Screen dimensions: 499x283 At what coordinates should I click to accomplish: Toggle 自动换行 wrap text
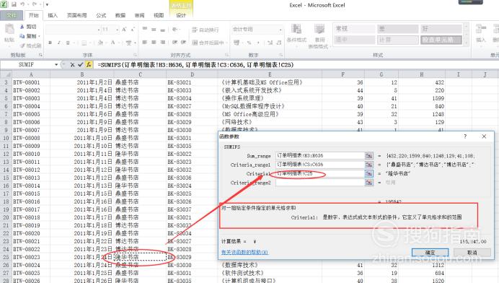tap(206, 30)
